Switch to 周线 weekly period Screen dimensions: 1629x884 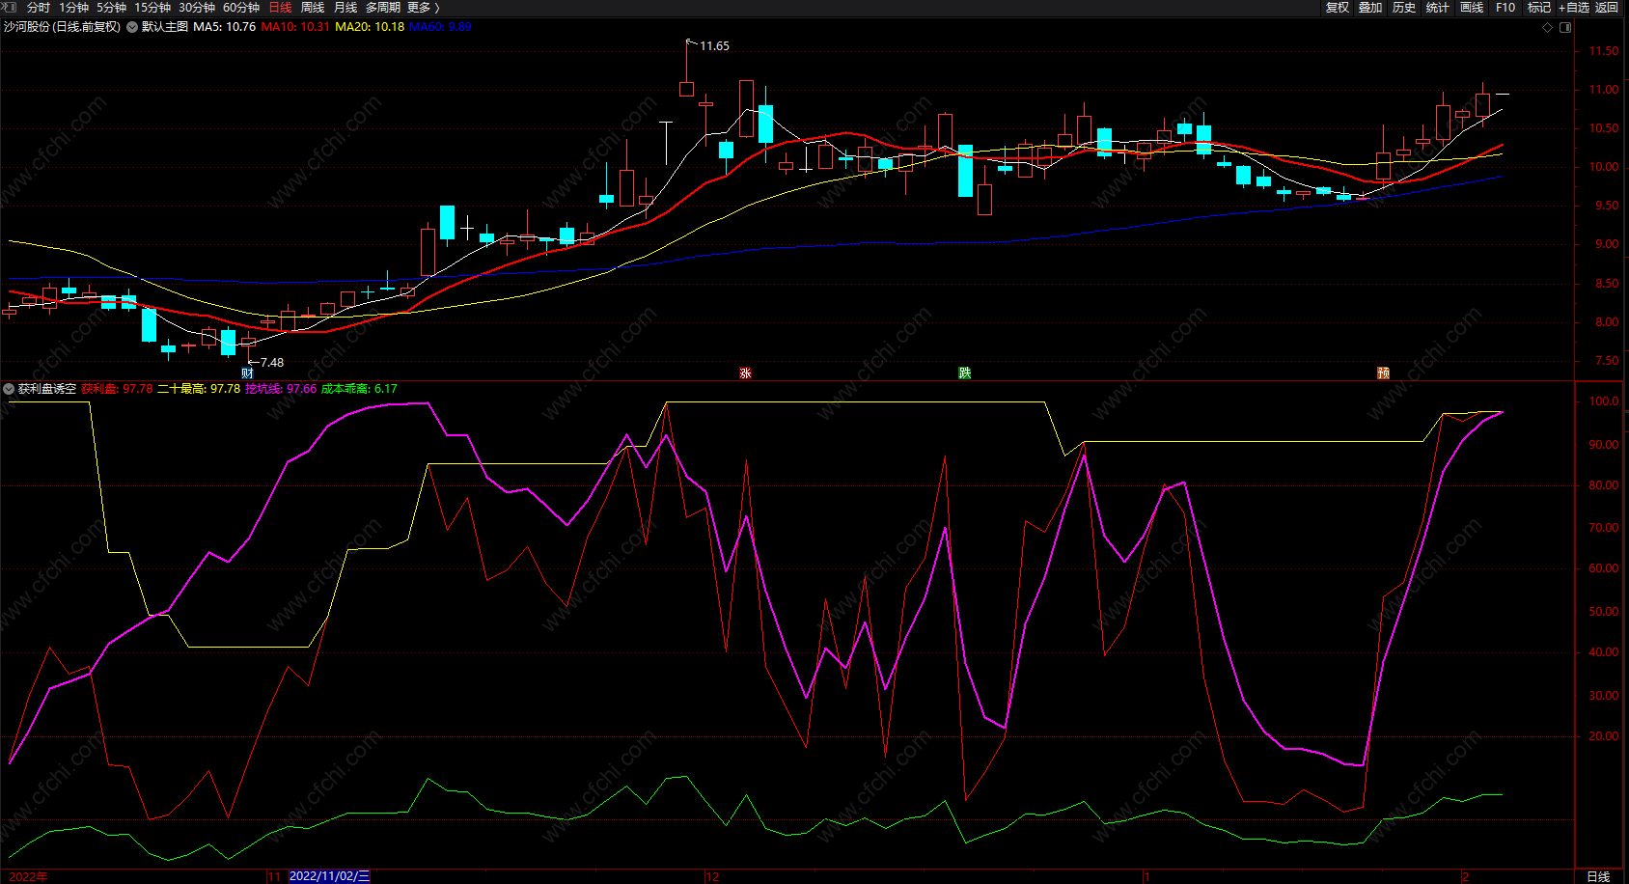[x=313, y=8]
